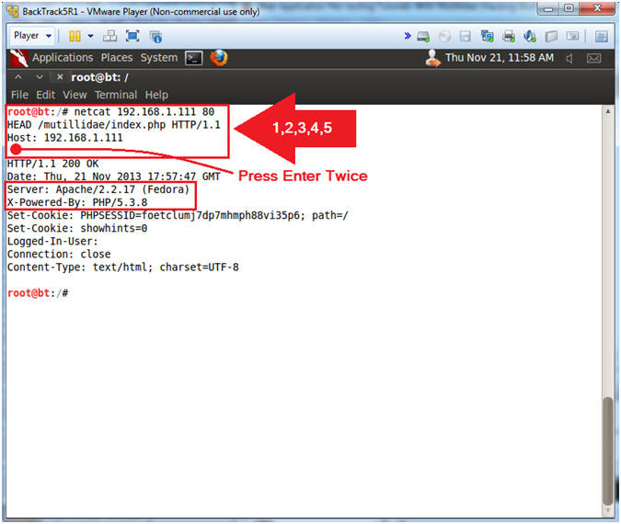Click the 'Date: Thu, 21 Nov 2013' line

click(114, 177)
